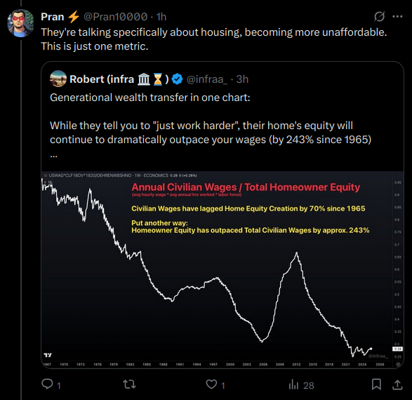Open the three-dot more options menu
The height and width of the screenshot is (400, 412).
coord(397,17)
